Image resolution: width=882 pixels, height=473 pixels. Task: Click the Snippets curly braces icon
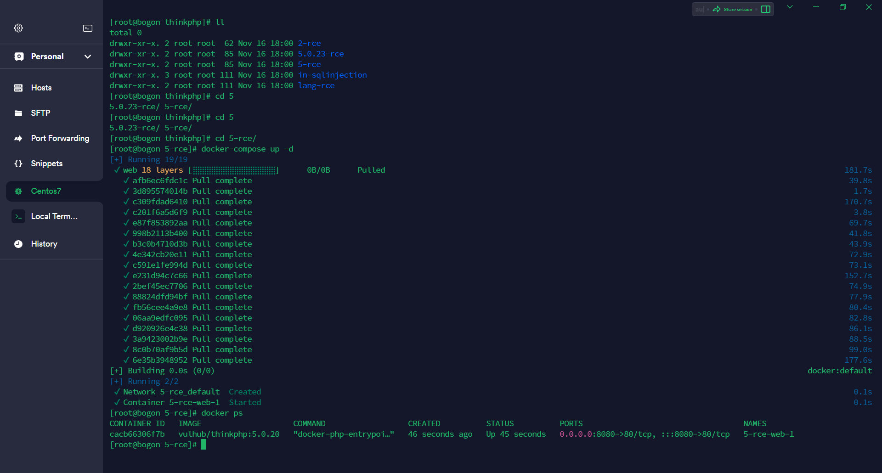(x=18, y=163)
